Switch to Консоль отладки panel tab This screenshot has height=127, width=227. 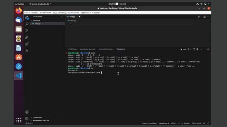(106, 49)
